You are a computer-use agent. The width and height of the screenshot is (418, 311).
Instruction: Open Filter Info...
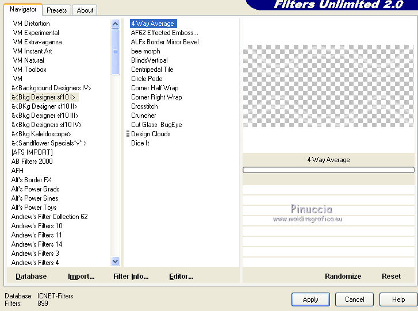pyautogui.click(x=131, y=277)
